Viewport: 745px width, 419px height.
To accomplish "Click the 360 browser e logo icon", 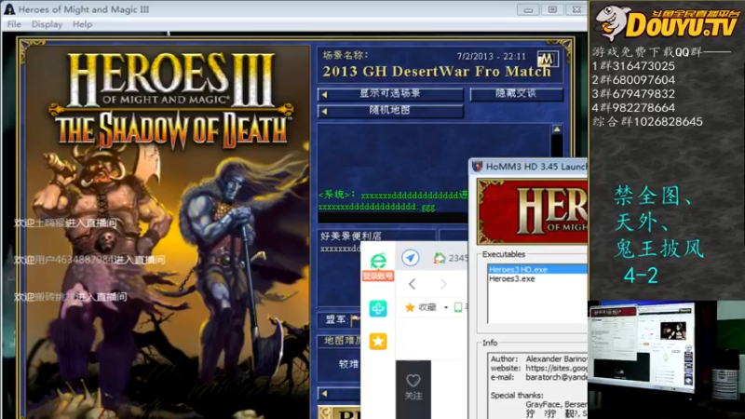I will tap(378, 261).
